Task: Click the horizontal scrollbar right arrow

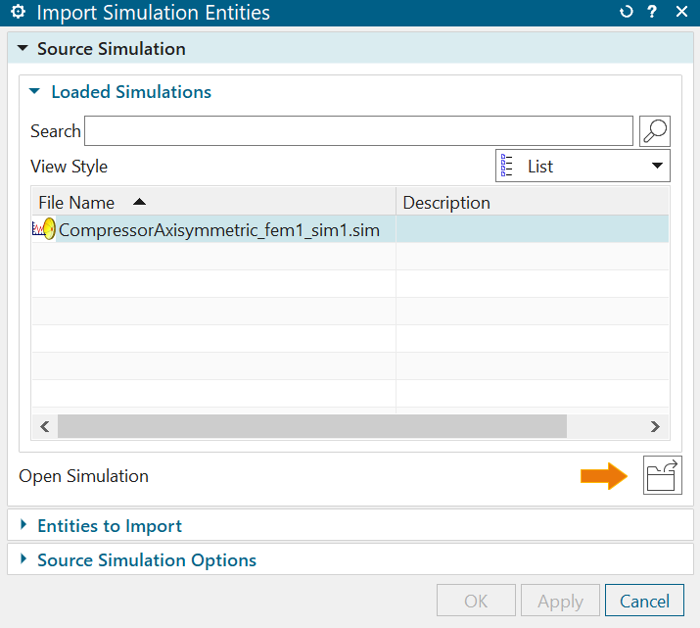Action: pos(656,426)
